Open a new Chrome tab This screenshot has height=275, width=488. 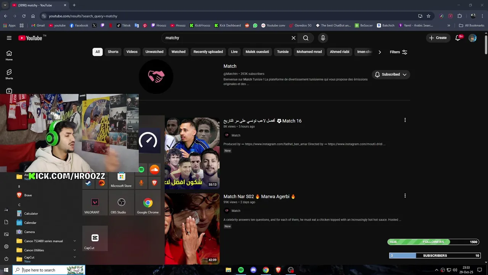pos(74,5)
